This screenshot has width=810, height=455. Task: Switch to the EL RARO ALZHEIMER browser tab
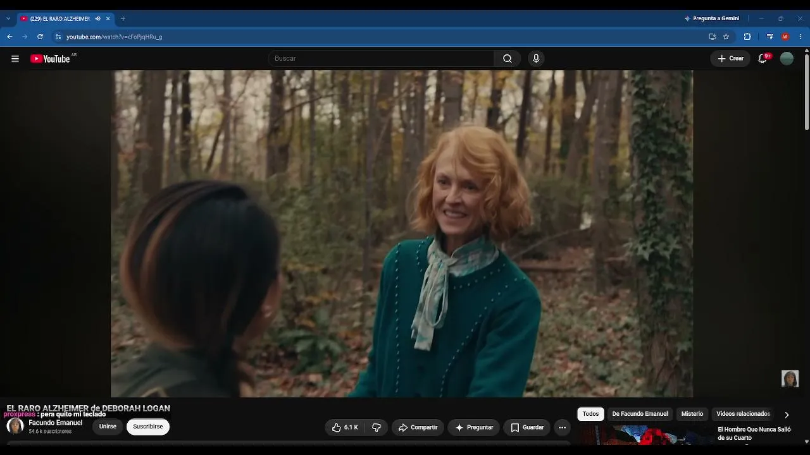coord(60,19)
